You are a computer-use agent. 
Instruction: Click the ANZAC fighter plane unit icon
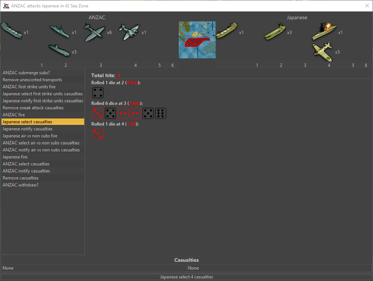click(94, 32)
